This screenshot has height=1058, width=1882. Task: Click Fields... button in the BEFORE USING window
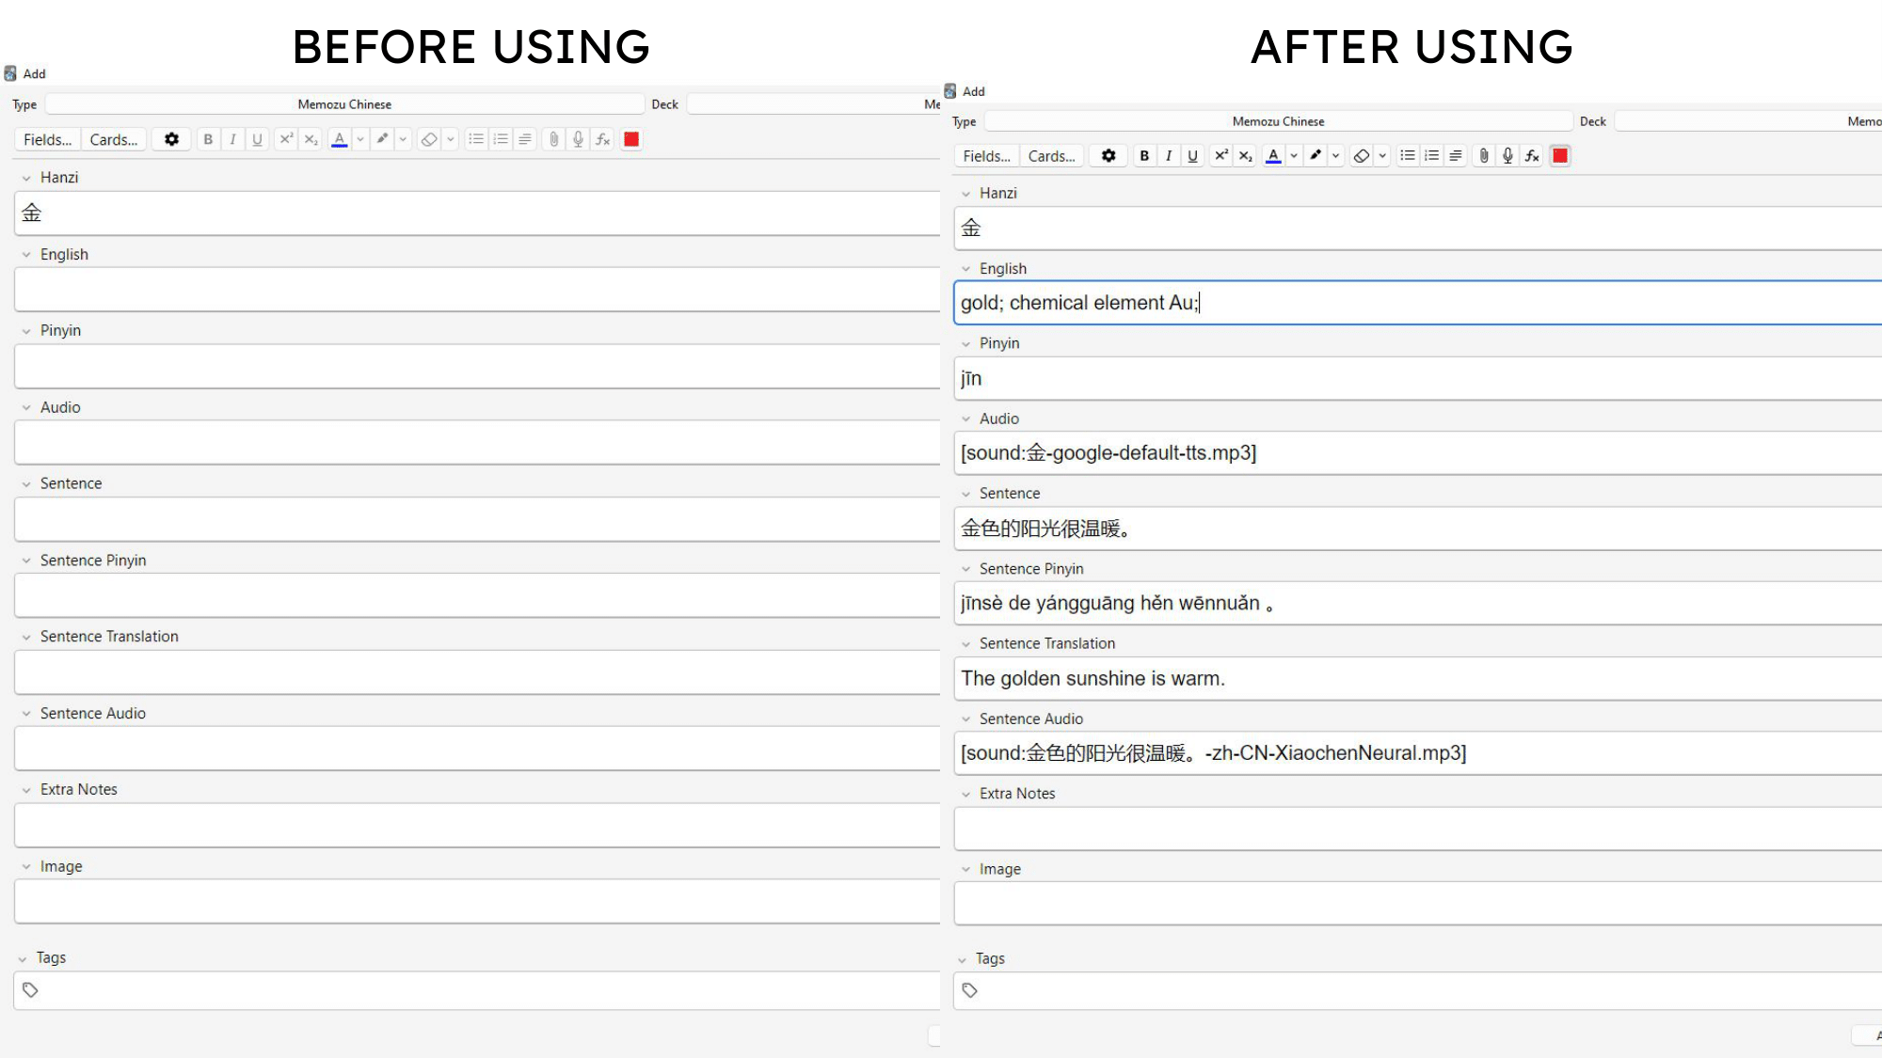tap(47, 139)
